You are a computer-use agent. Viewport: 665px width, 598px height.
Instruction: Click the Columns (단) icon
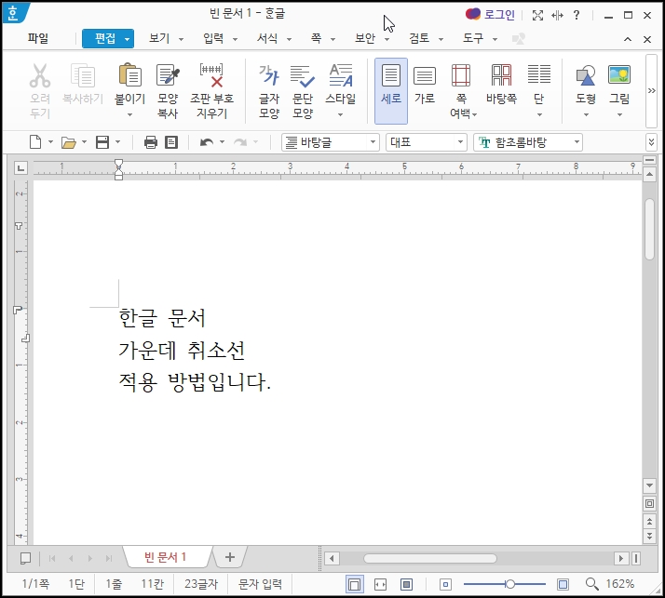[x=539, y=74]
